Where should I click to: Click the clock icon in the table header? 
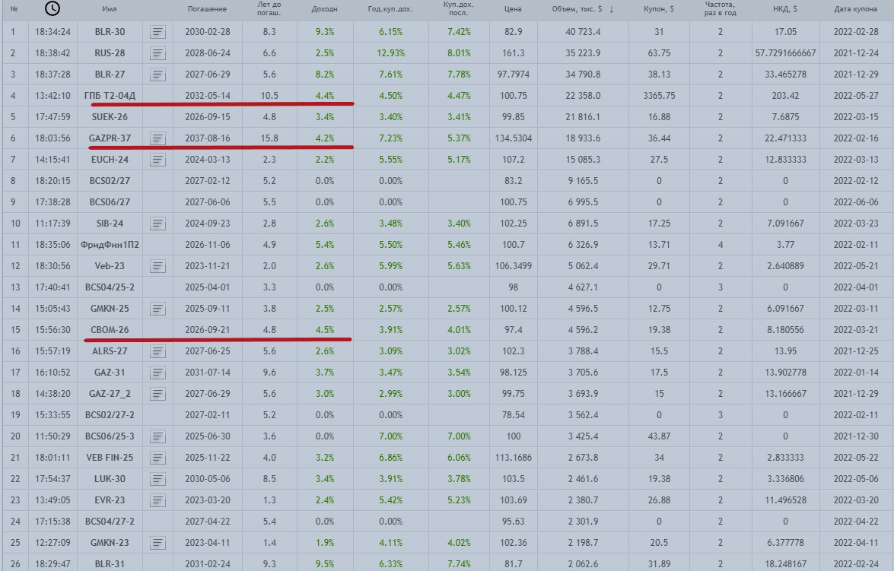click(x=52, y=8)
